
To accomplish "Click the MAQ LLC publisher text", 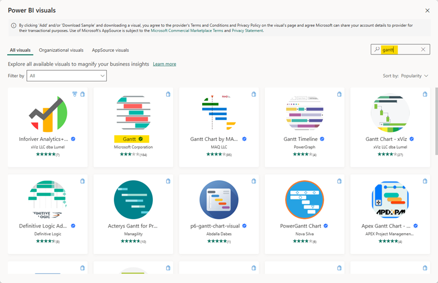I will click(x=219, y=147).
